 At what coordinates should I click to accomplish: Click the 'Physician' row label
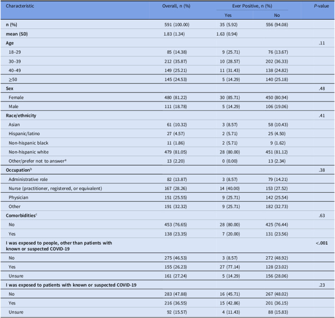click(x=18, y=197)
